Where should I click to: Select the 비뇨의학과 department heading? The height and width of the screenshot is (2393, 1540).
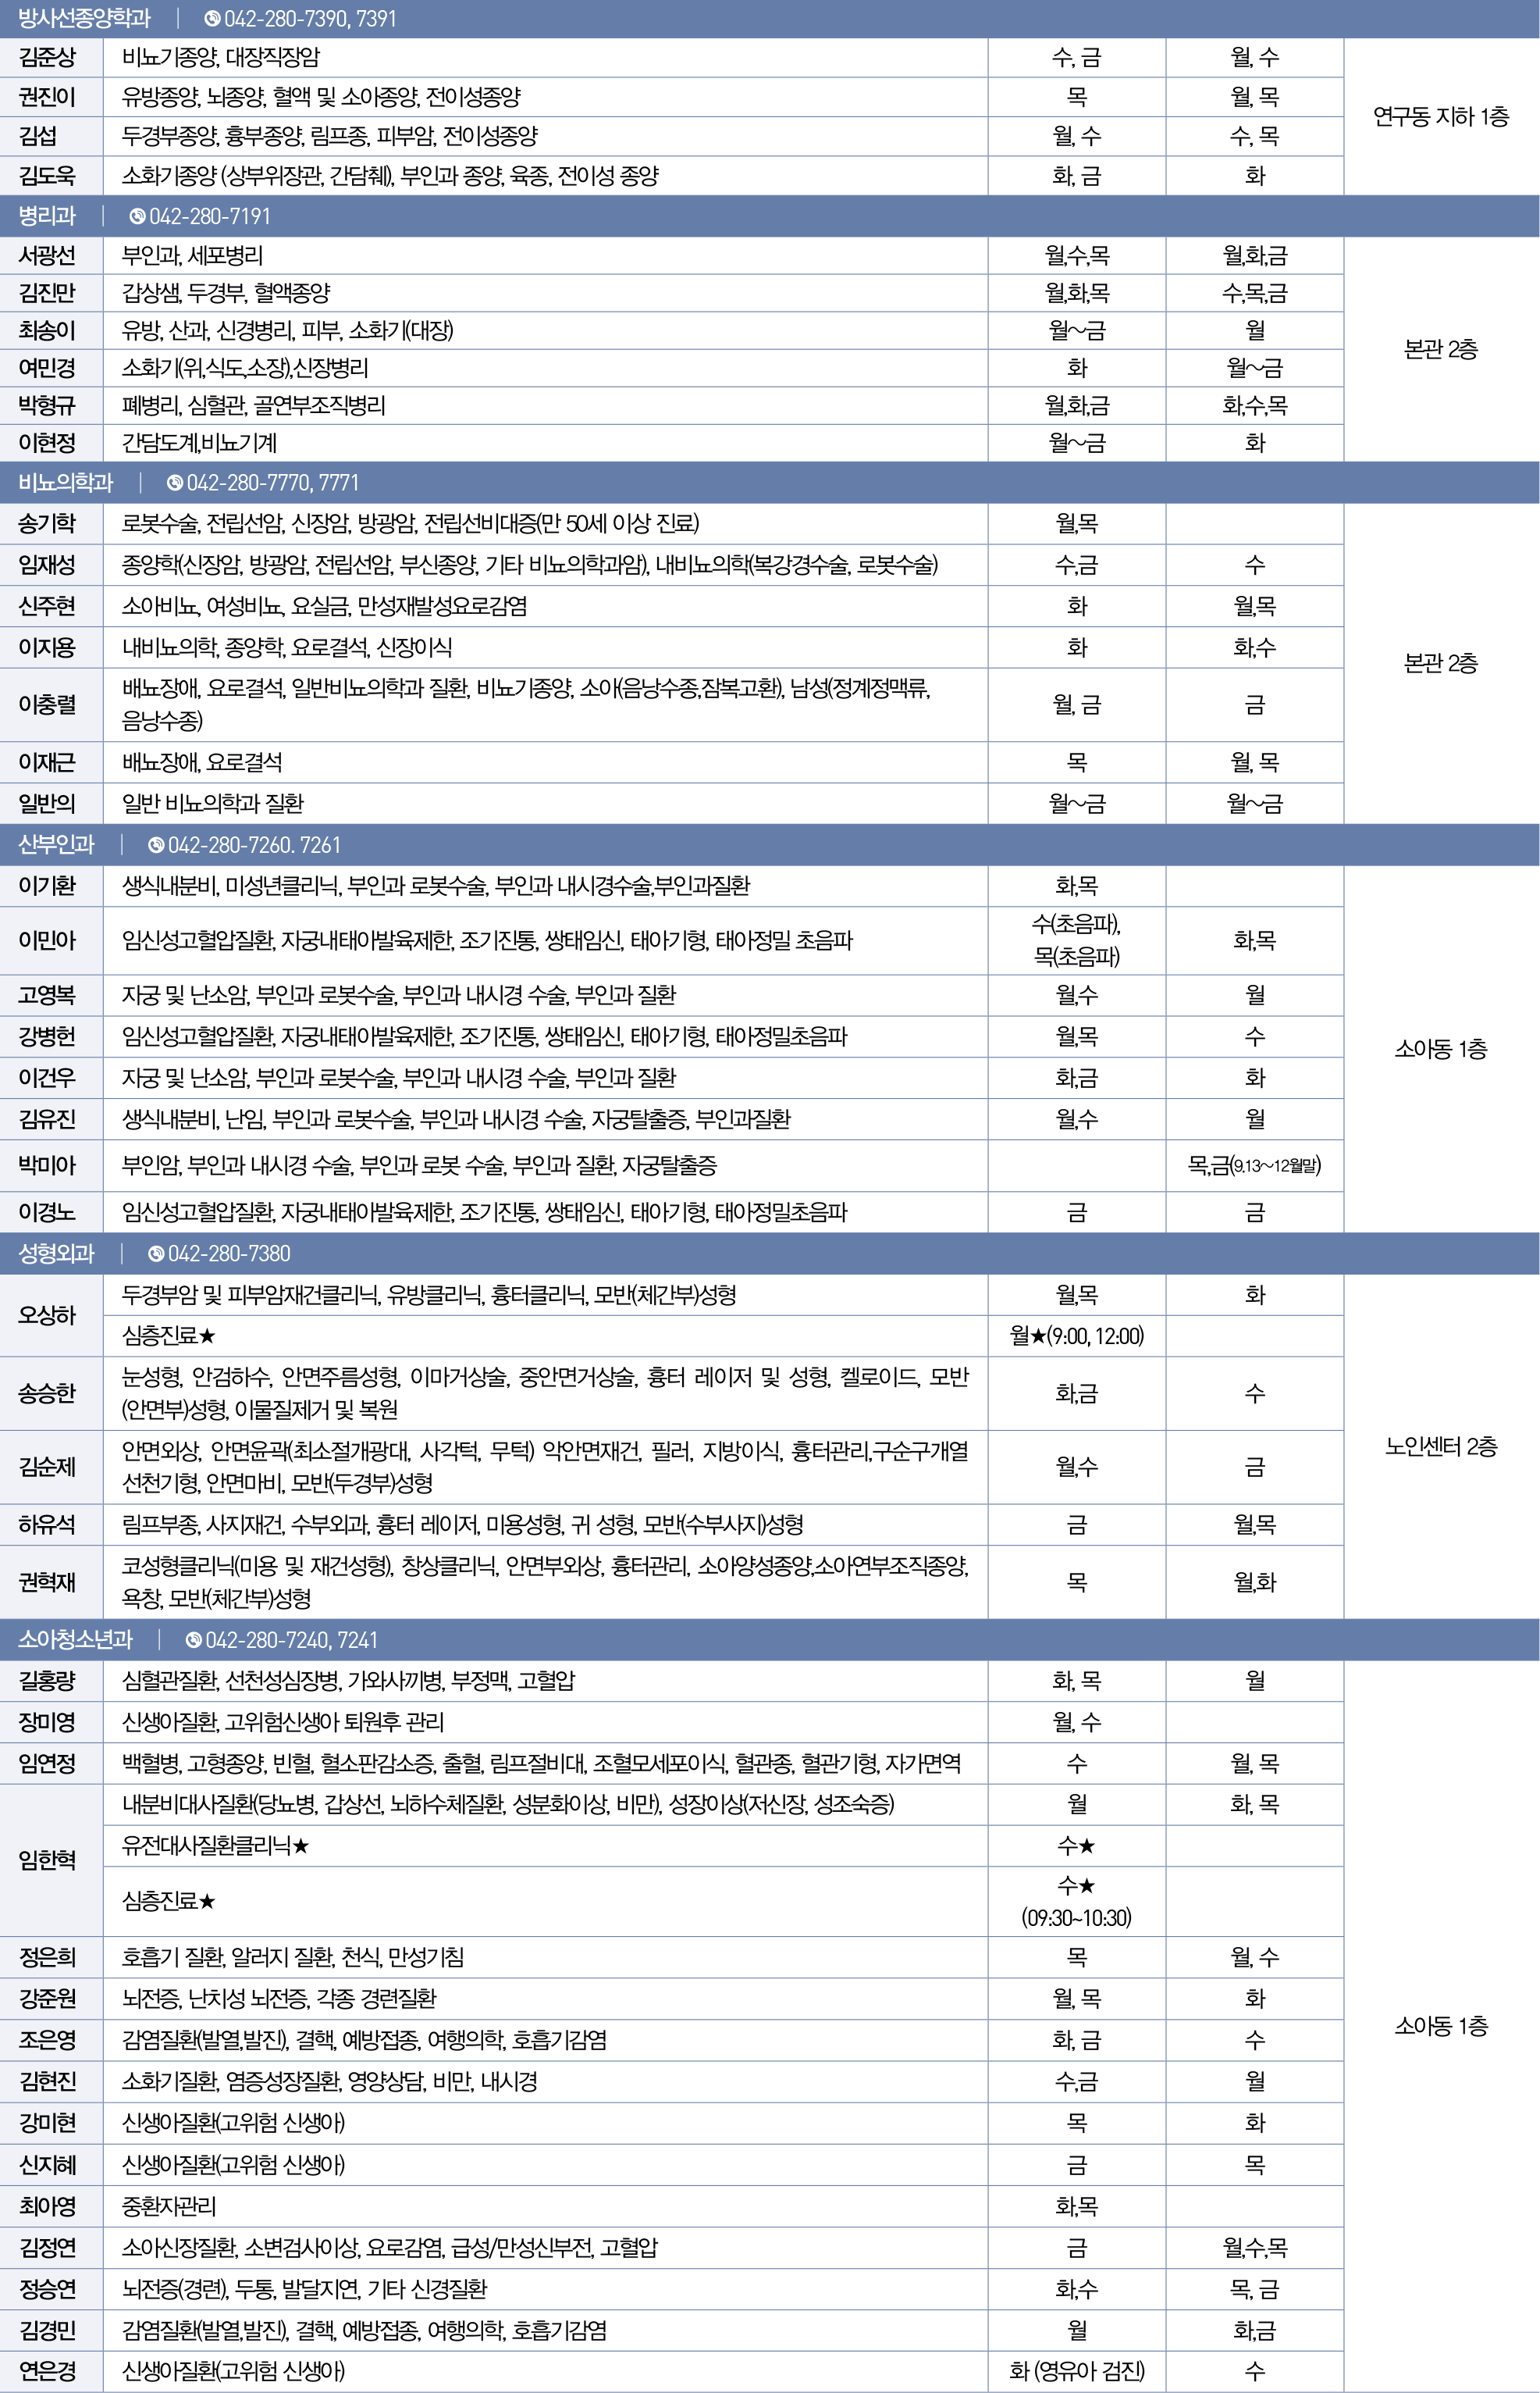pyautogui.click(x=66, y=483)
